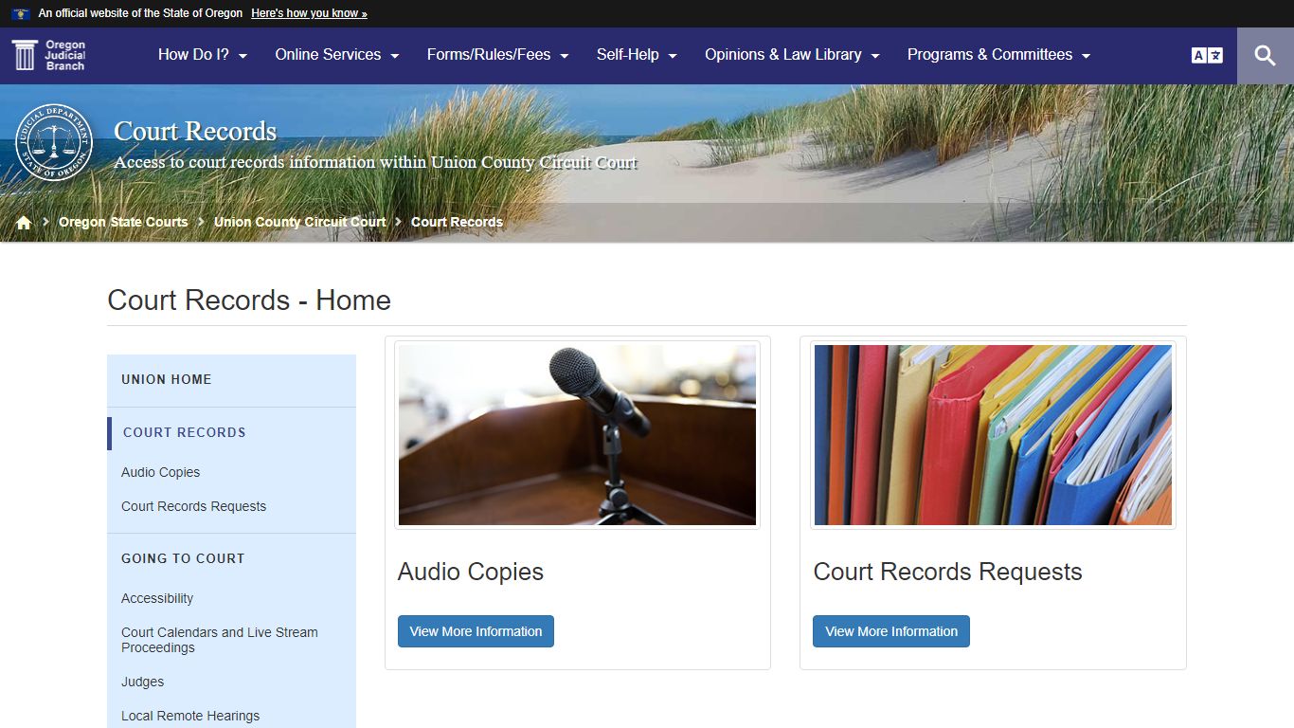View More Information for Court Records Requests
1294x728 pixels.
pos(891,631)
